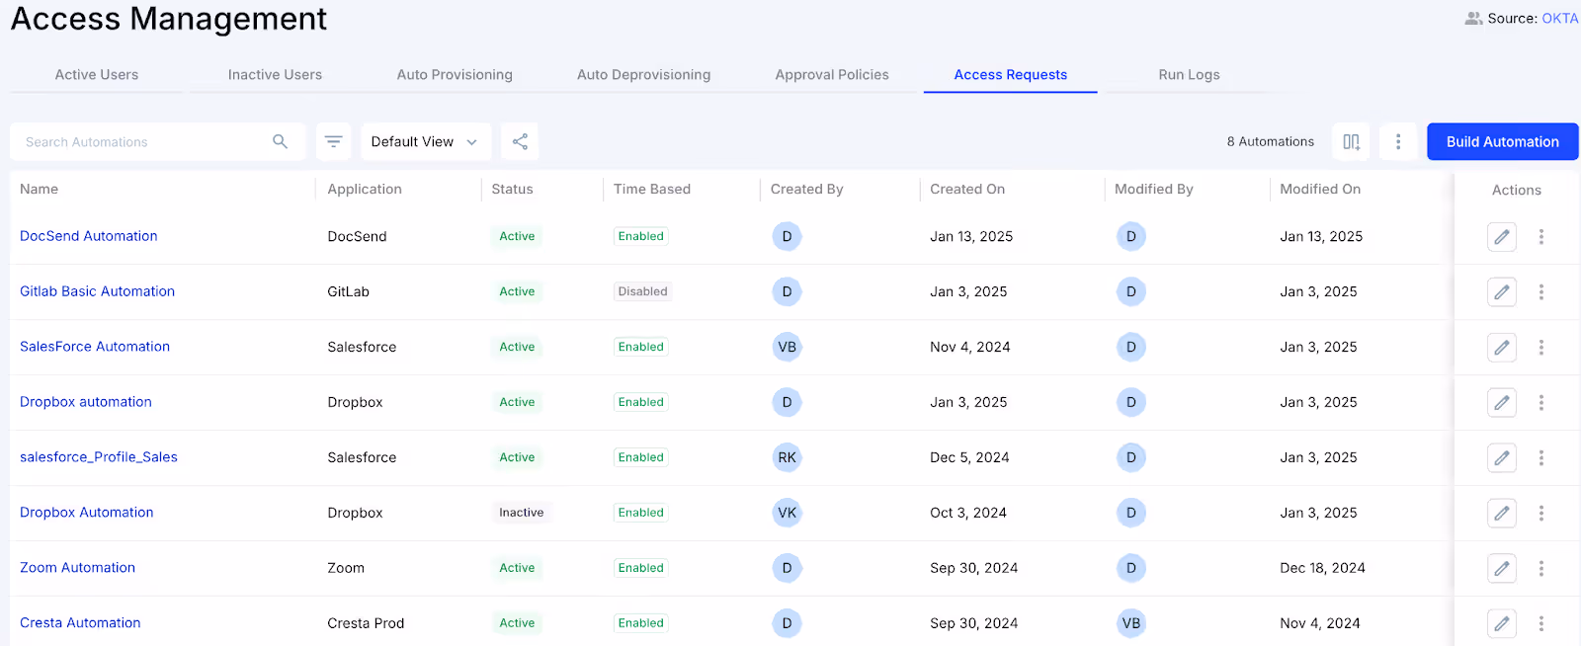Viewport: 1581px width, 646px height.
Task: Open the column customization icon
Action: tap(1351, 141)
